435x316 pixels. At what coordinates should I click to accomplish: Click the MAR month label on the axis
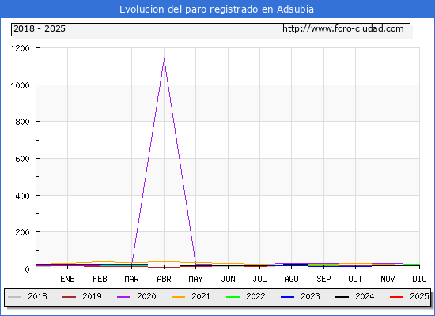point(131,279)
